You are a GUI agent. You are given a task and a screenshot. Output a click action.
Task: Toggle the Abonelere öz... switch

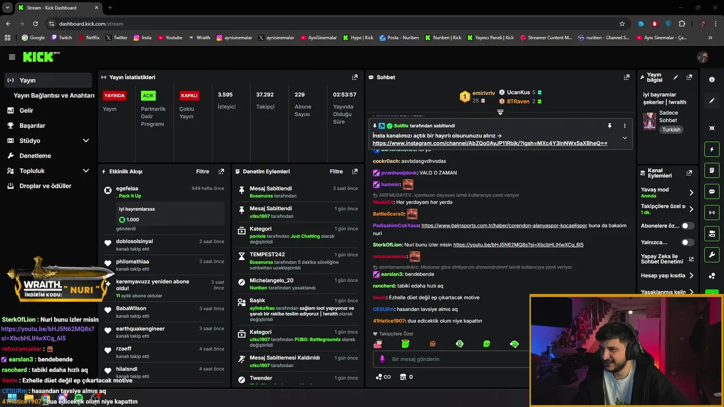coord(687,226)
